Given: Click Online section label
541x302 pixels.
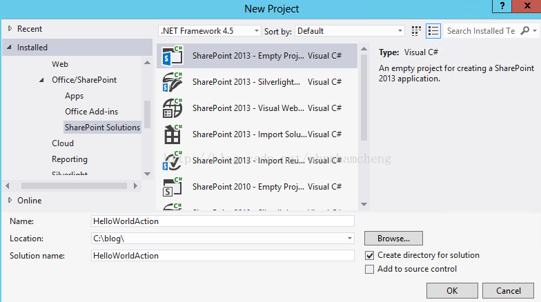Looking at the screenshot, I should click(30, 201).
